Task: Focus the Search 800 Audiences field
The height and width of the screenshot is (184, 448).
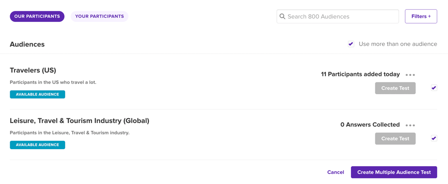Action: 341,17
